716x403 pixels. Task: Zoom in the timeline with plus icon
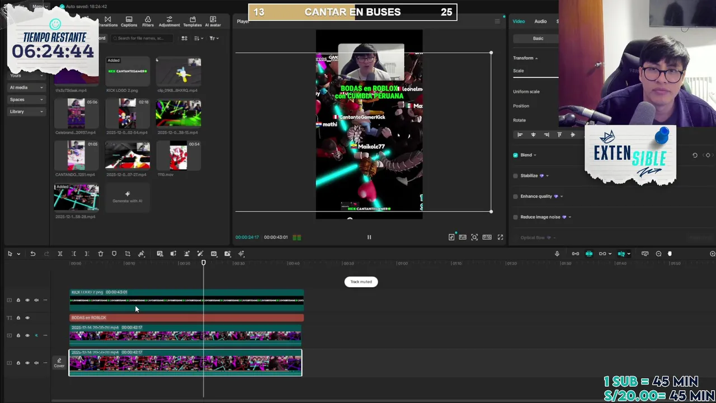[712, 254]
